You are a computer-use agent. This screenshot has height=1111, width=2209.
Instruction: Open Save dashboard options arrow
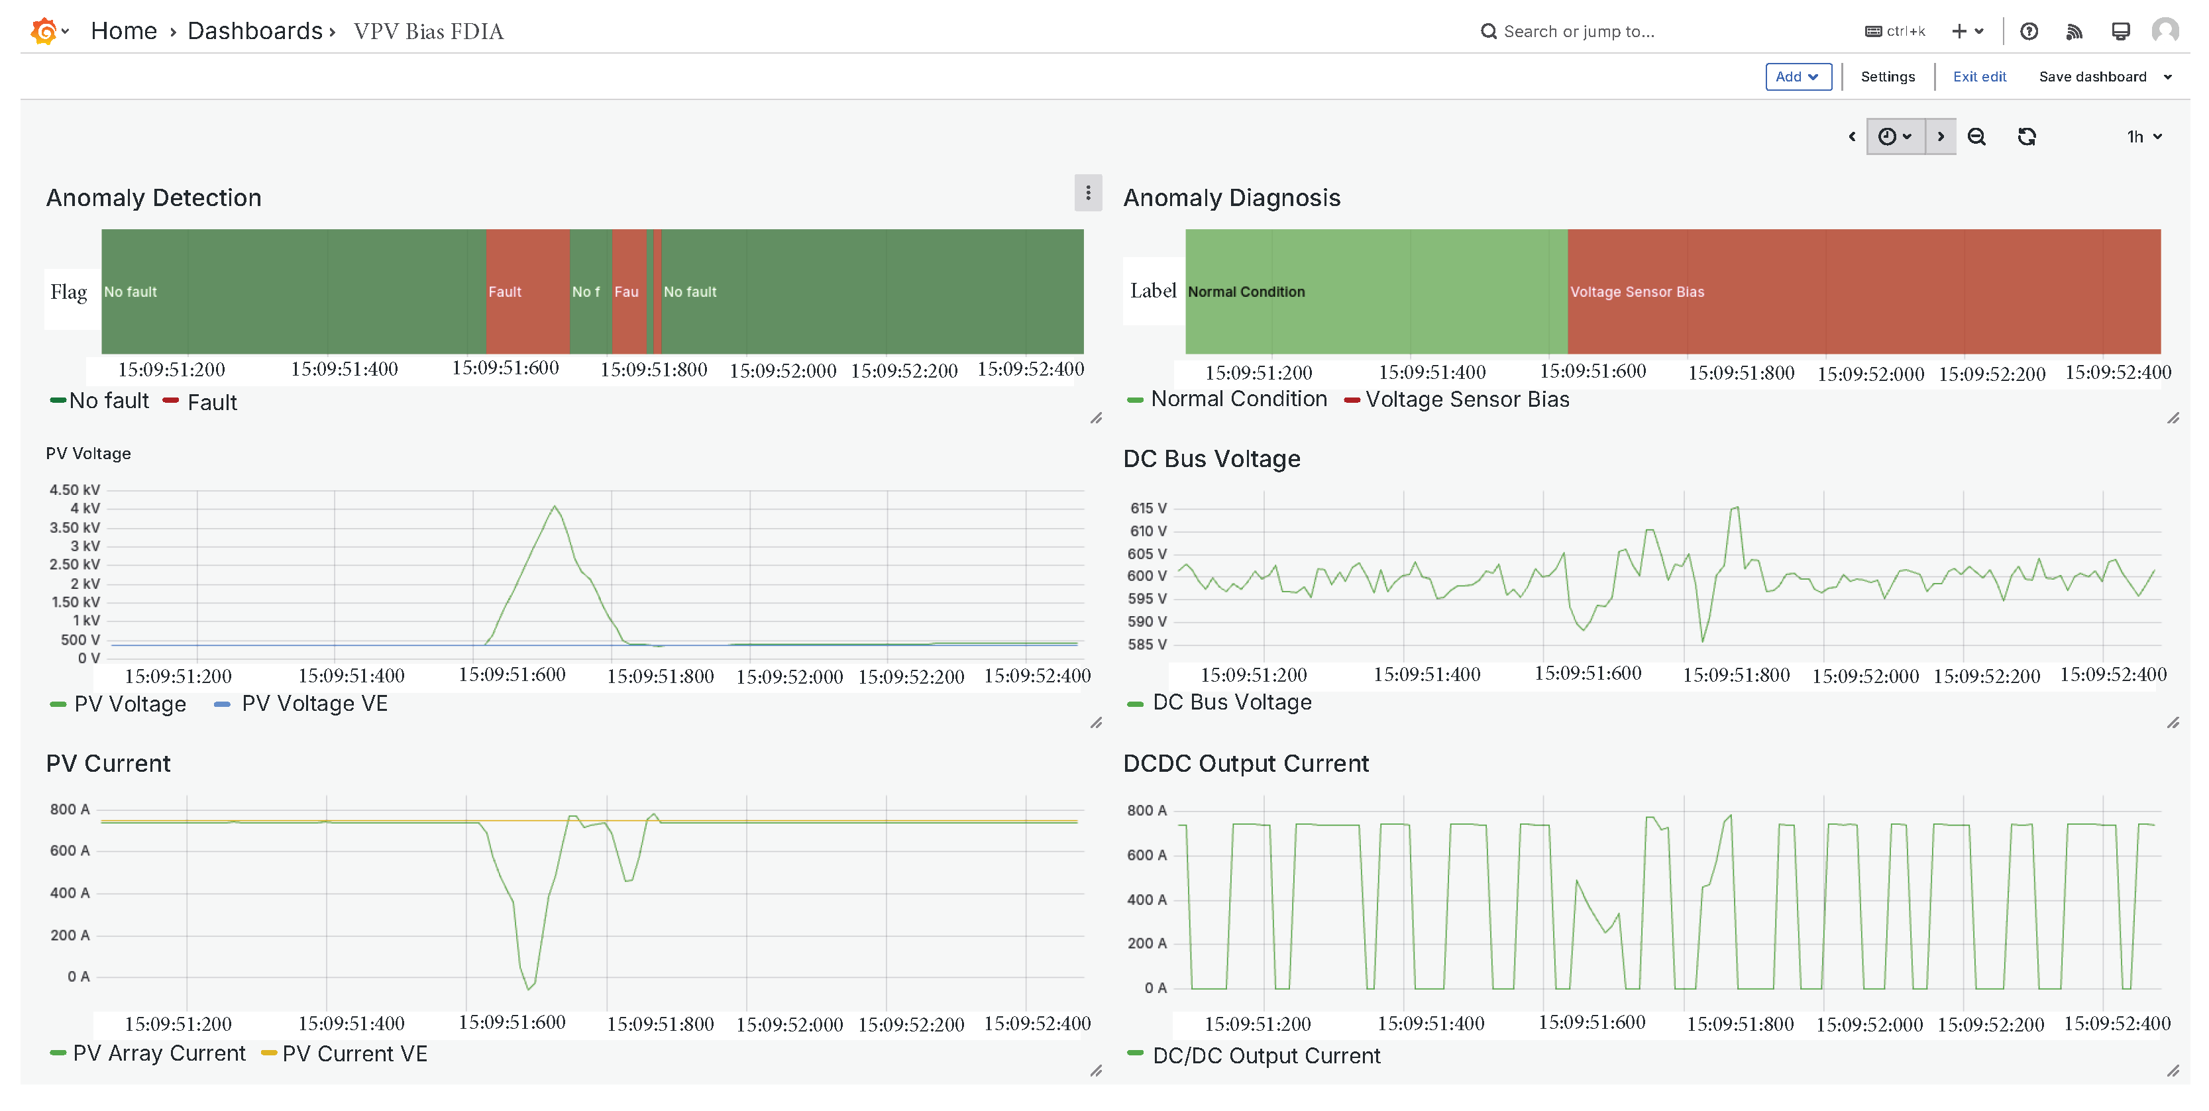[x=2167, y=77]
